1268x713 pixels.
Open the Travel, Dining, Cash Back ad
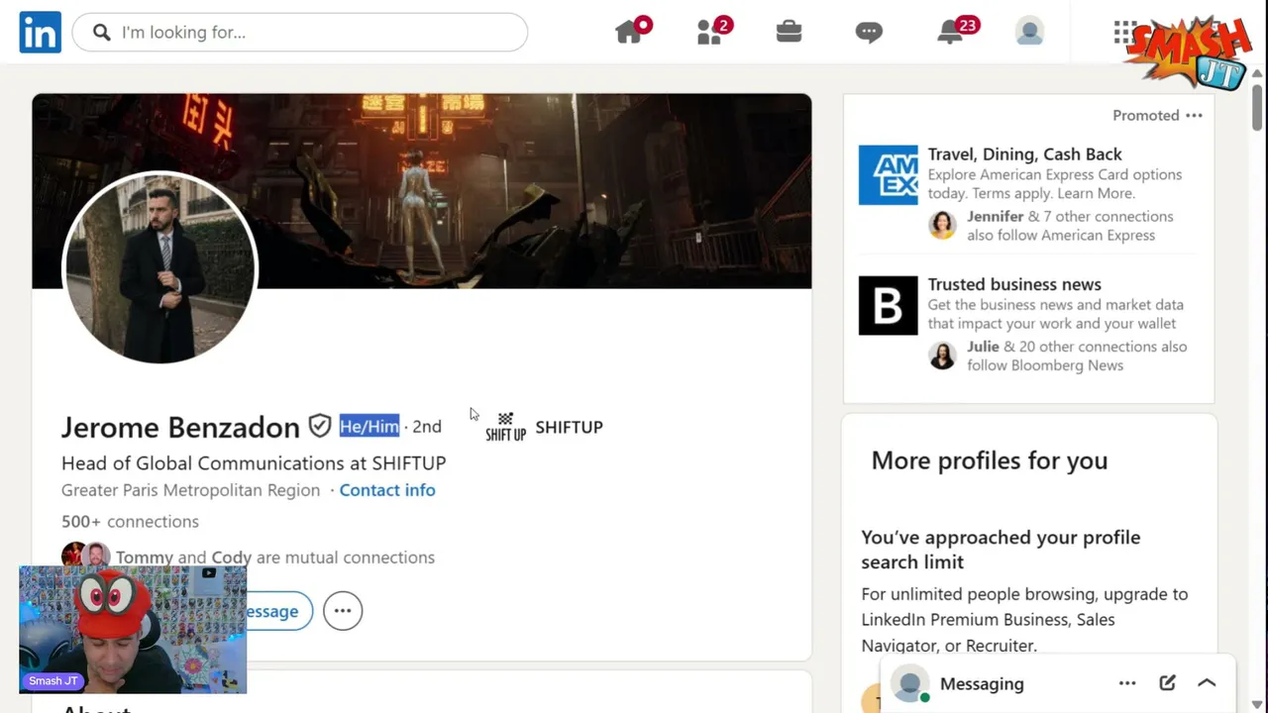pos(1024,154)
